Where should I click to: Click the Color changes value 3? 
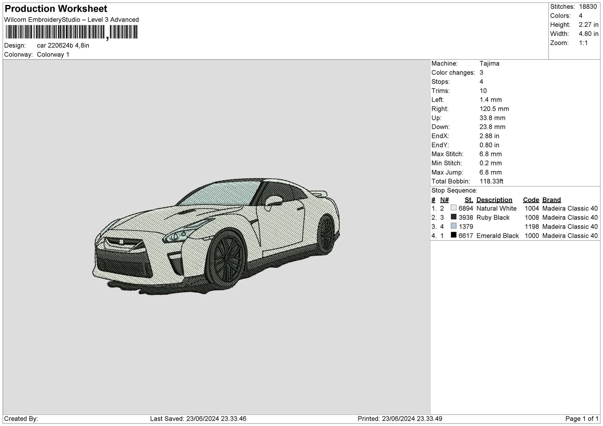(x=482, y=73)
